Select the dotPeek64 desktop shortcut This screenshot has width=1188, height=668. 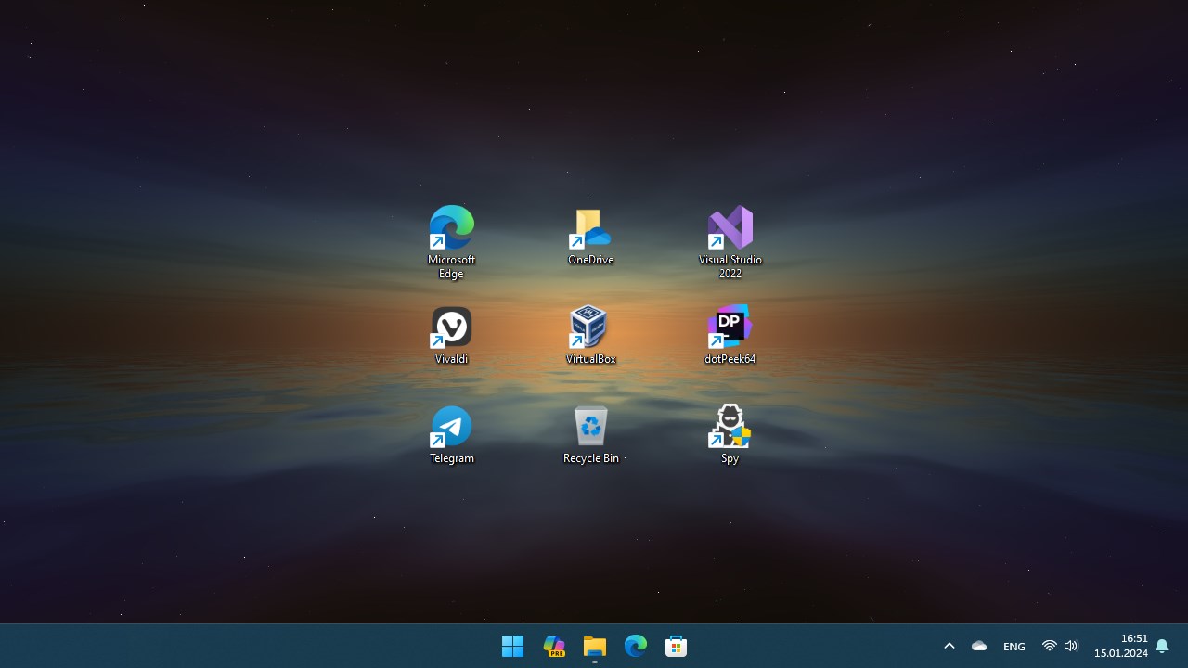pos(730,335)
